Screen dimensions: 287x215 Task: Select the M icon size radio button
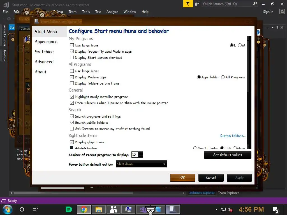240,45
